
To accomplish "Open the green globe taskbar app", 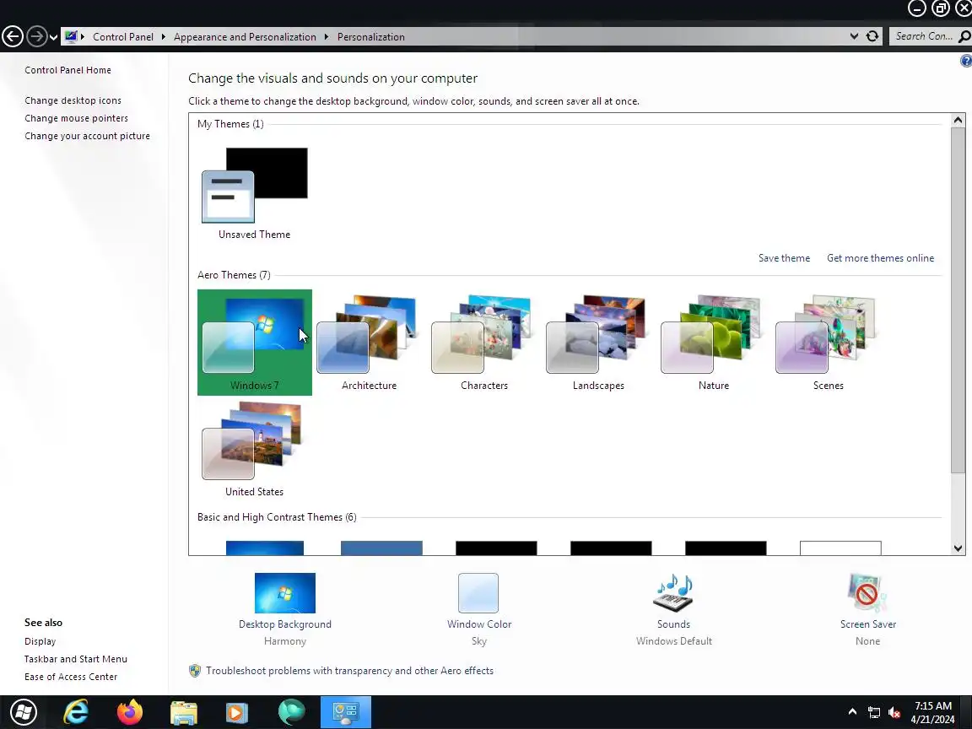I will 291,712.
